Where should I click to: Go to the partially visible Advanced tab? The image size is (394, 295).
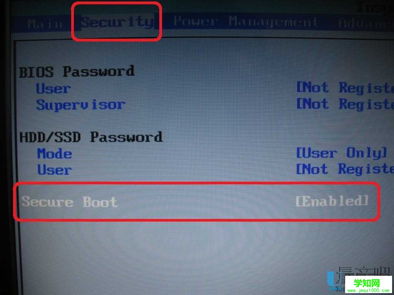pyautogui.click(x=366, y=23)
